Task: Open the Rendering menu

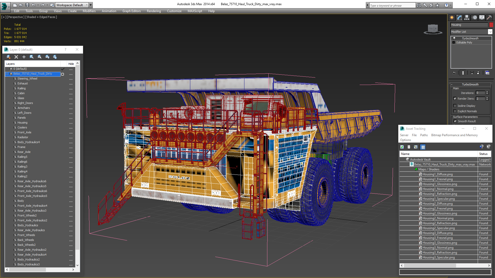Action: [x=154, y=11]
